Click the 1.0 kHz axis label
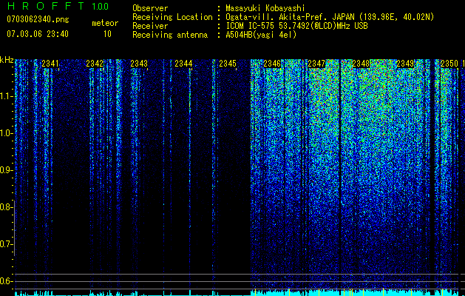The image size is (465, 296). pos(6,133)
